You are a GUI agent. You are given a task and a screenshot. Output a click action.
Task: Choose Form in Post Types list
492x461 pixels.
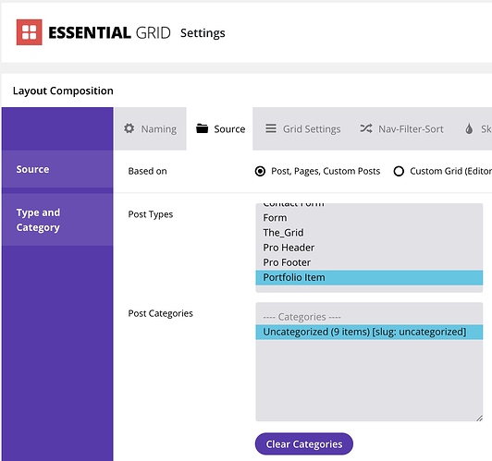[369, 218]
